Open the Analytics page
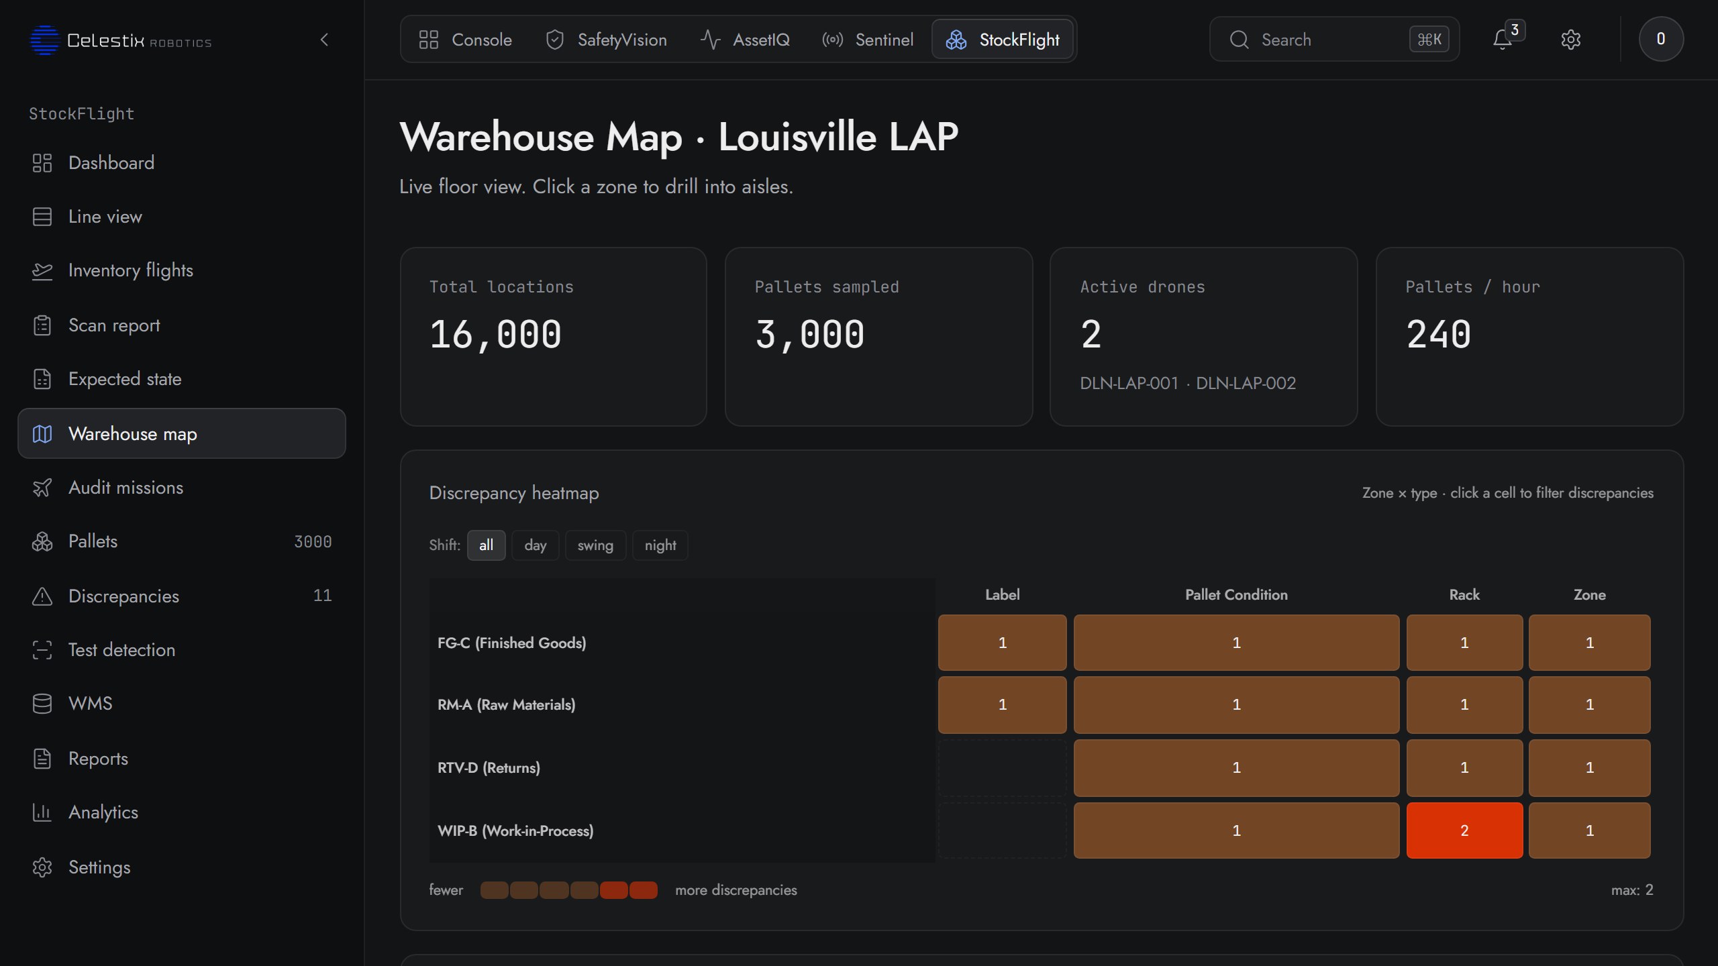Image resolution: width=1718 pixels, height=966 pixels. tap(181, 812)
